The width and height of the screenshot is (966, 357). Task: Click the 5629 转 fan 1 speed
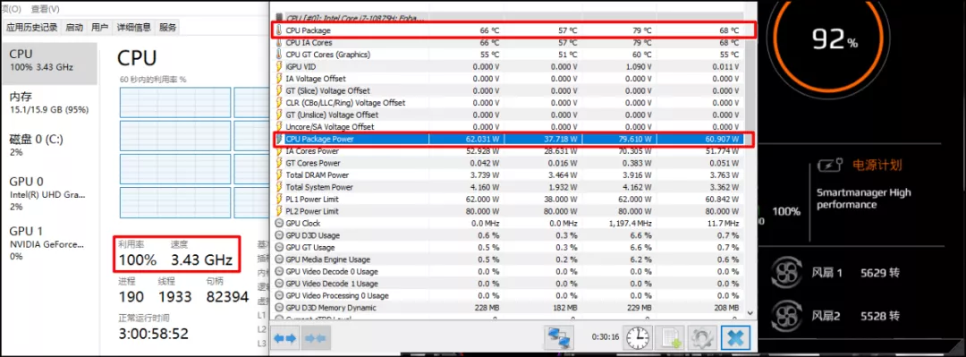(x=880, y=273)
